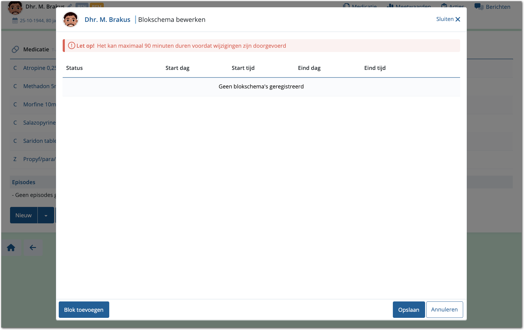This screenshot has height=330, width=524.
Task: Click the calendar icon beside birth date
Action: pos(15,21)
